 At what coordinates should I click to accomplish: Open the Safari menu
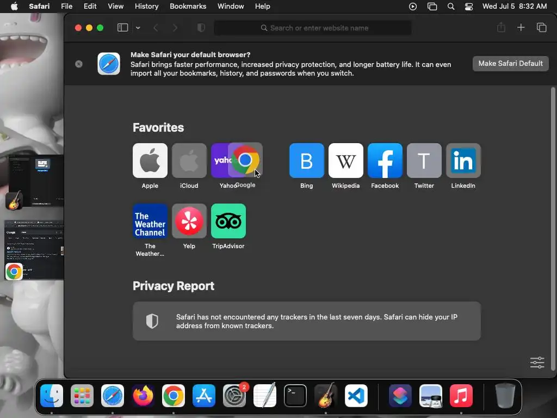(x=39, y=7)
